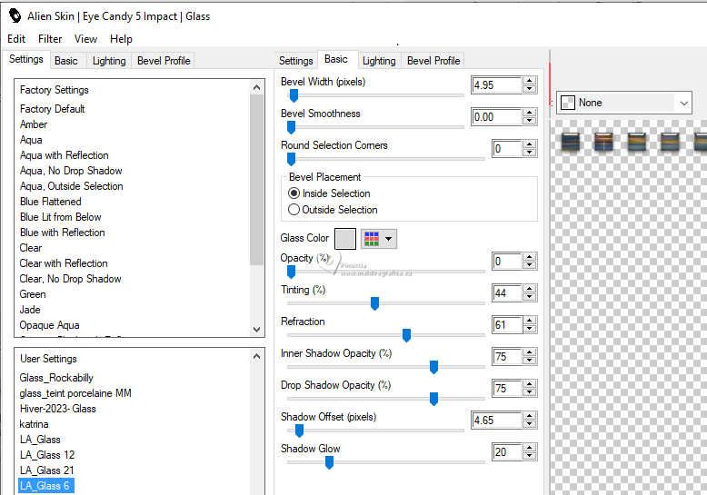
Task: Switch to left Basic tab
Action: [x=65, y=61]
